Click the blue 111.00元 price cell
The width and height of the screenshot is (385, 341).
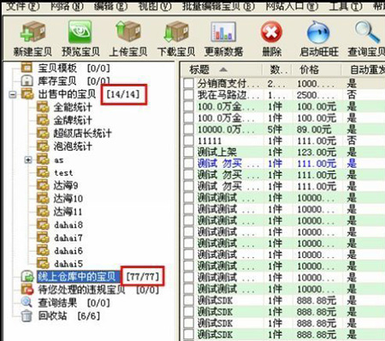[317, 164]
